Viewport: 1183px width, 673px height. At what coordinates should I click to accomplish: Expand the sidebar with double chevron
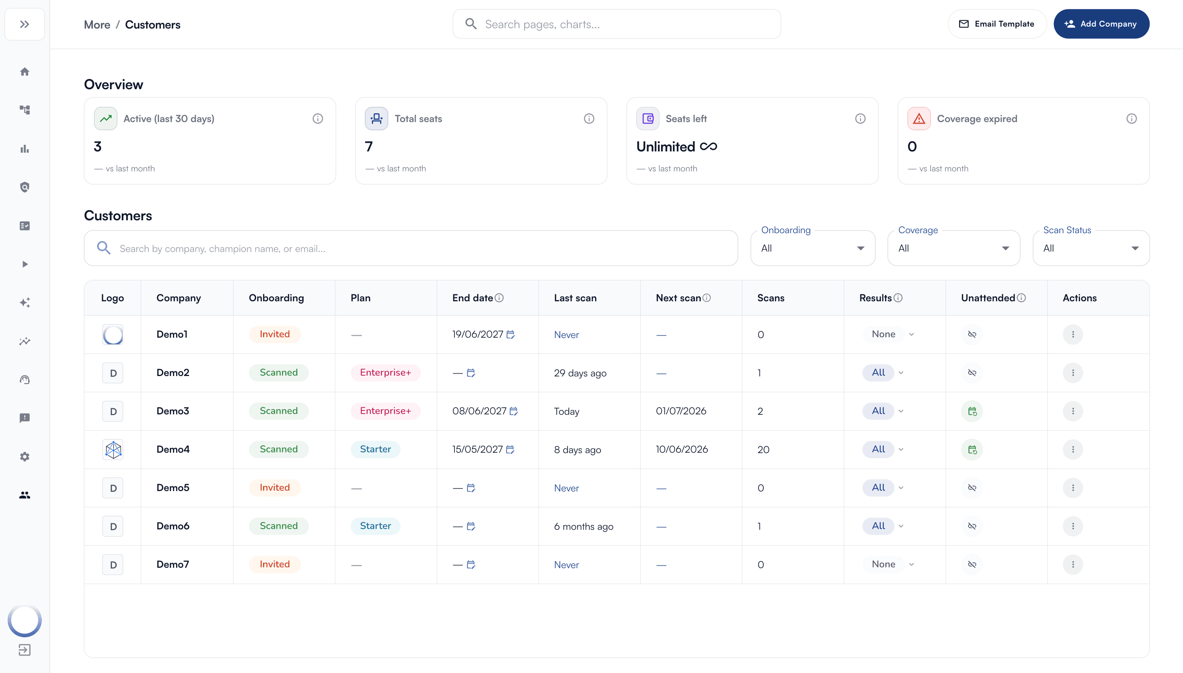[x=25, y=24]
